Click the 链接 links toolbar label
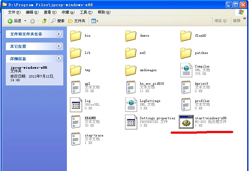The width and height of the screenshot is (249, 171). [237, 21]
